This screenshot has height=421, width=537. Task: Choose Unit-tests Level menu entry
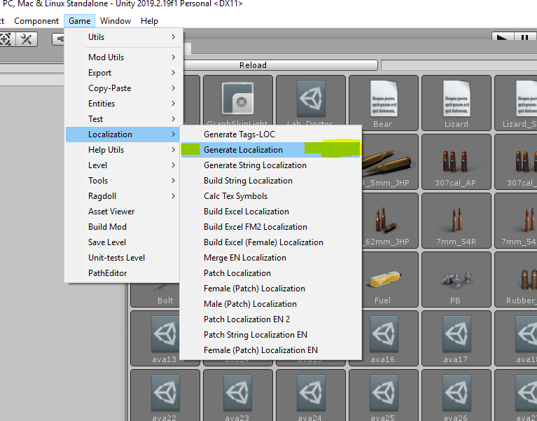(123, 258)
